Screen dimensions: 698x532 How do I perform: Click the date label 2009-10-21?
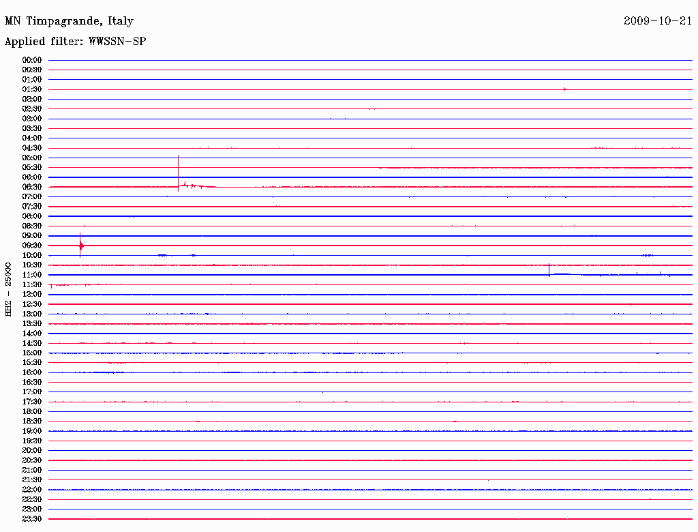point(658,21)
